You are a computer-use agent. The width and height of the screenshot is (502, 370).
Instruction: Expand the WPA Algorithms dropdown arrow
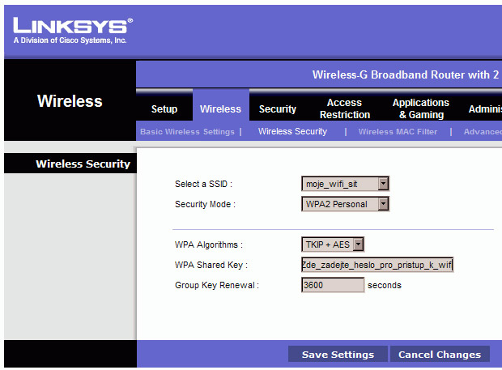(x=358, y=245)
